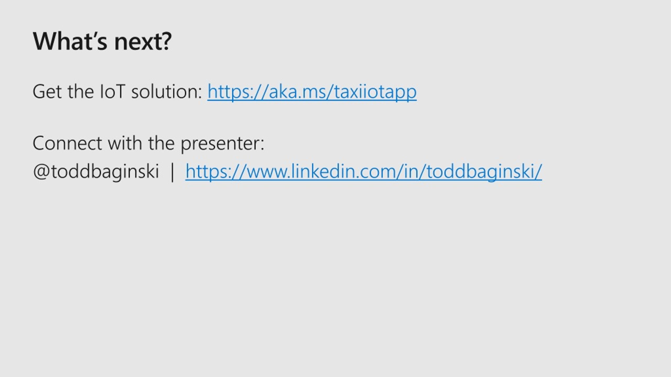Click the word "with" in presenter line
The image size is (671, 377).
tap(125, 143)
